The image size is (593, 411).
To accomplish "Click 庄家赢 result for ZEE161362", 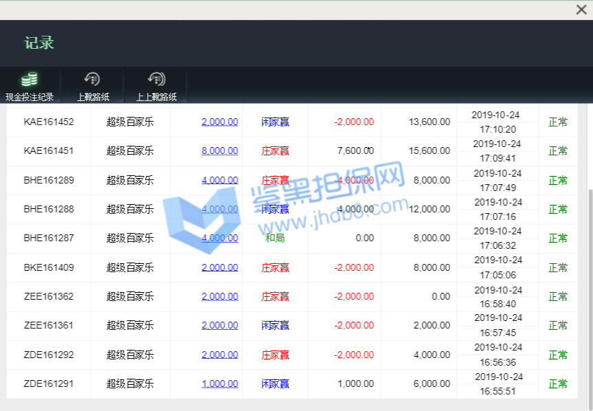I will (x=275, y=296).
